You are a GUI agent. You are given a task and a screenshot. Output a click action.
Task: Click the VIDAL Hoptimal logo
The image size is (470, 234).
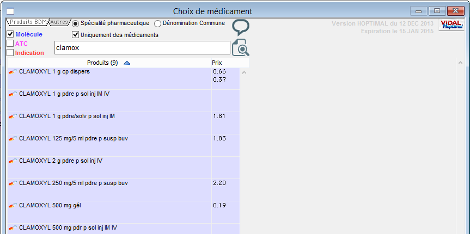(x=451, y=25)
